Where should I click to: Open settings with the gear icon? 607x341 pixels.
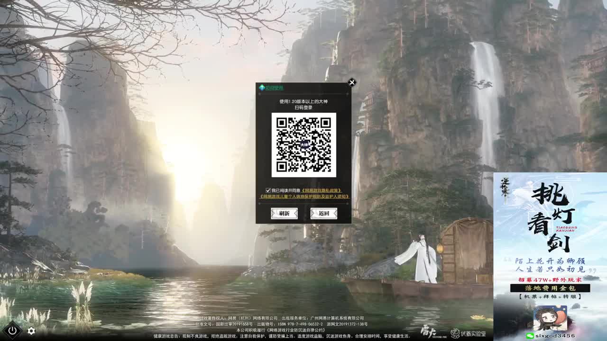[x=31, y=331]
